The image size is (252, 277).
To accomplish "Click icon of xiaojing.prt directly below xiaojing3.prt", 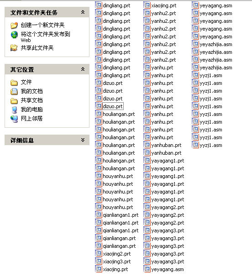I will point(99,269).
